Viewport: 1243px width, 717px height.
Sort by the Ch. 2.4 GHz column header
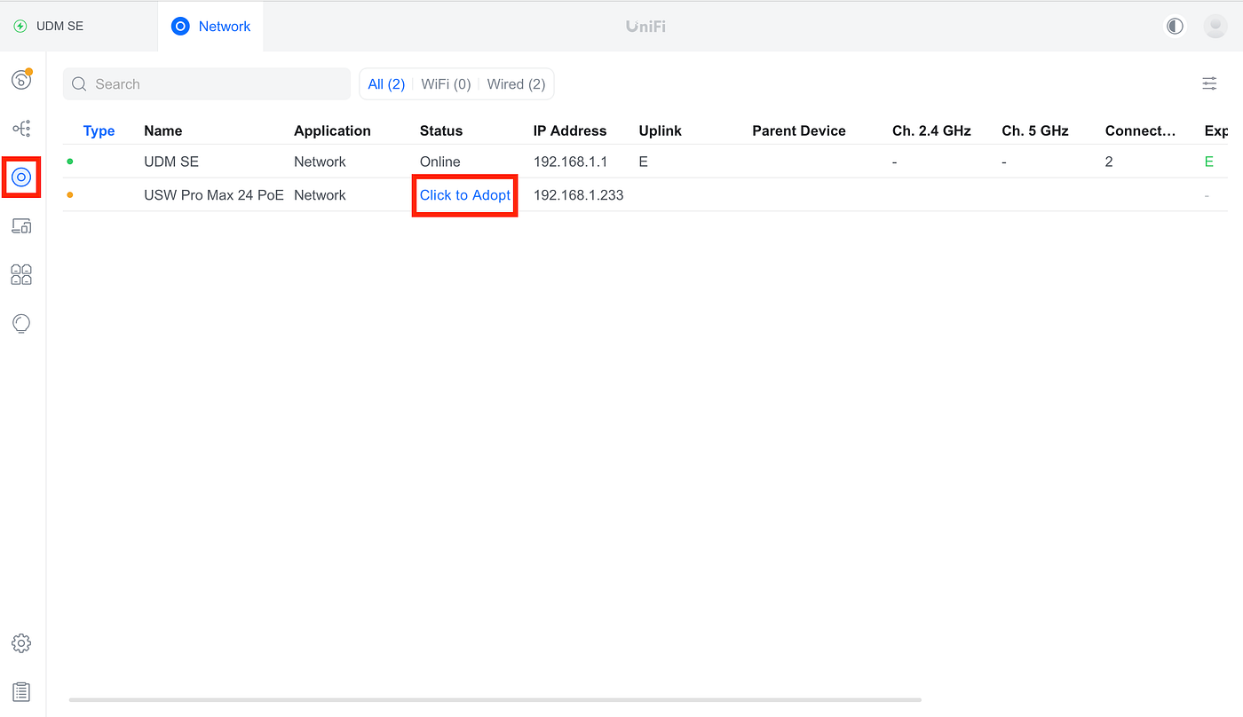pyautogui.click(x=931, y=130)
